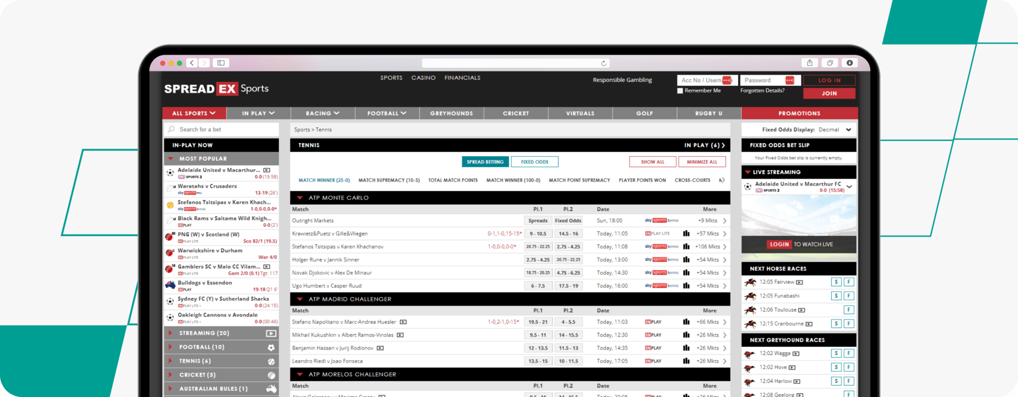Collapse the ATP Madrid Challenger section

(300, 299)
